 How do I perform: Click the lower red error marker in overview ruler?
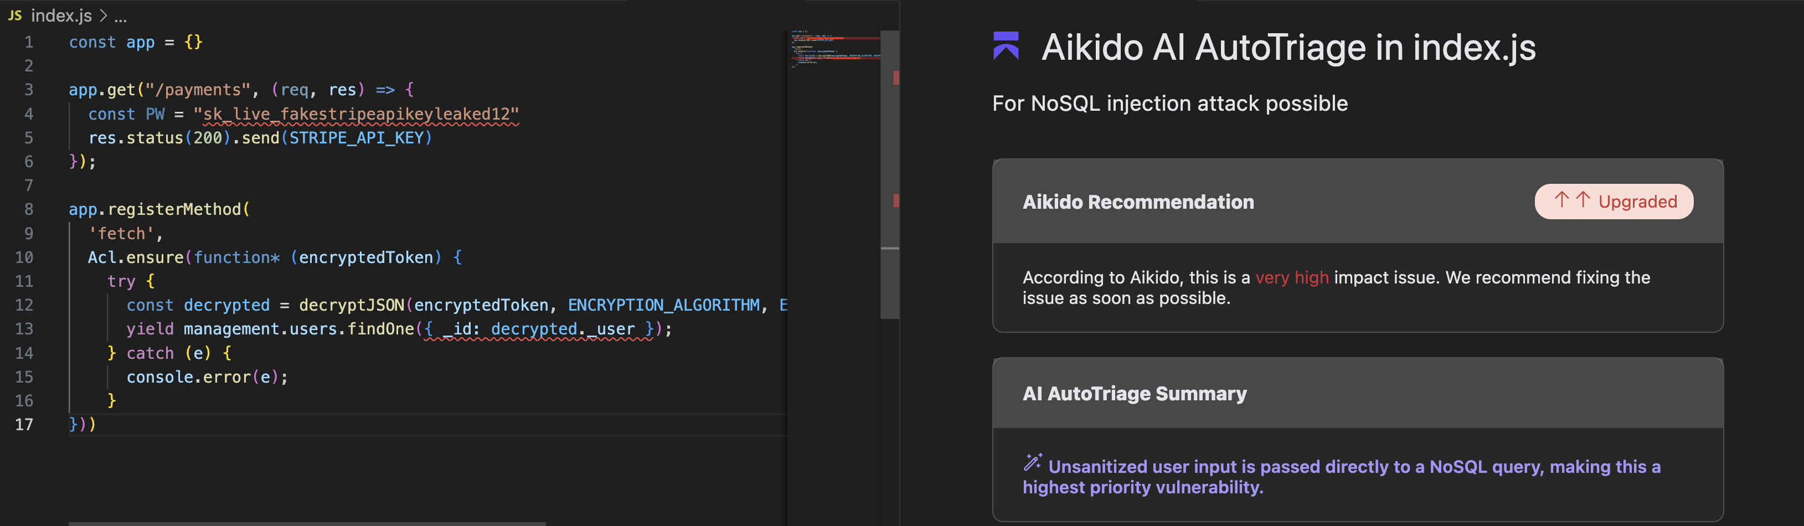896,201
